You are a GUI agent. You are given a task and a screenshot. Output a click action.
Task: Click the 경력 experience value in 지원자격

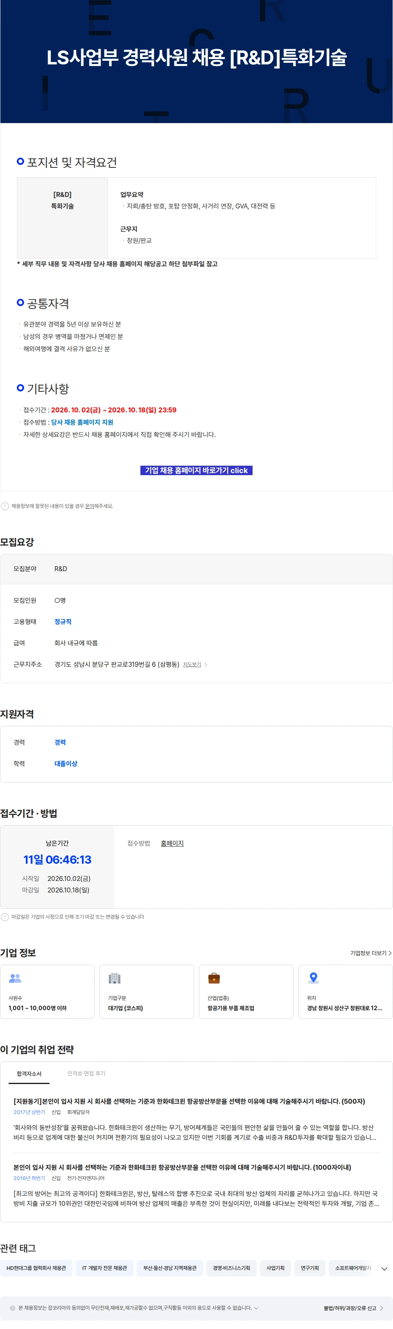[x=60, y=742]
